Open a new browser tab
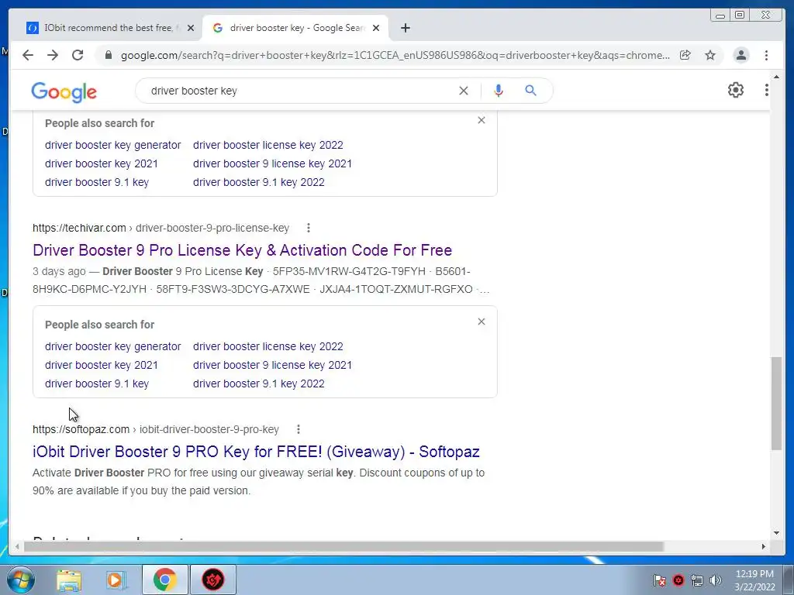The width and height of the screenshot is (794, 595). click(405, 28)
